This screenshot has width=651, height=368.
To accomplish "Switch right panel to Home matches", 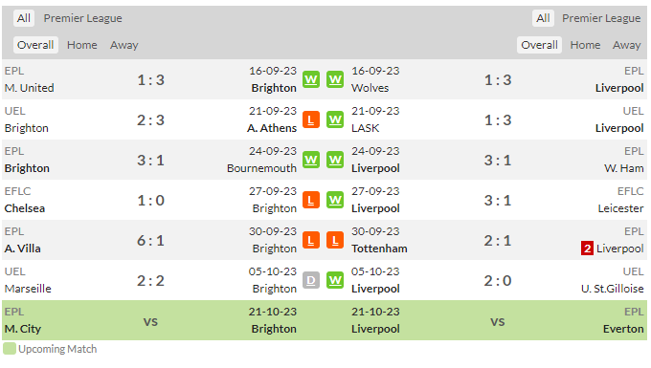I will point(585,45).
